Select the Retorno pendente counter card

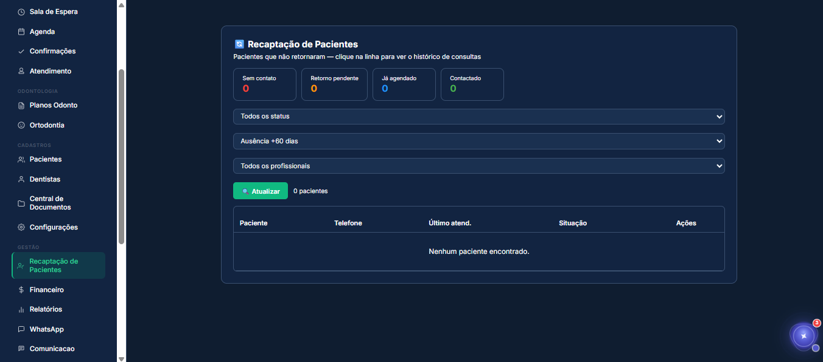click(334, 84)
